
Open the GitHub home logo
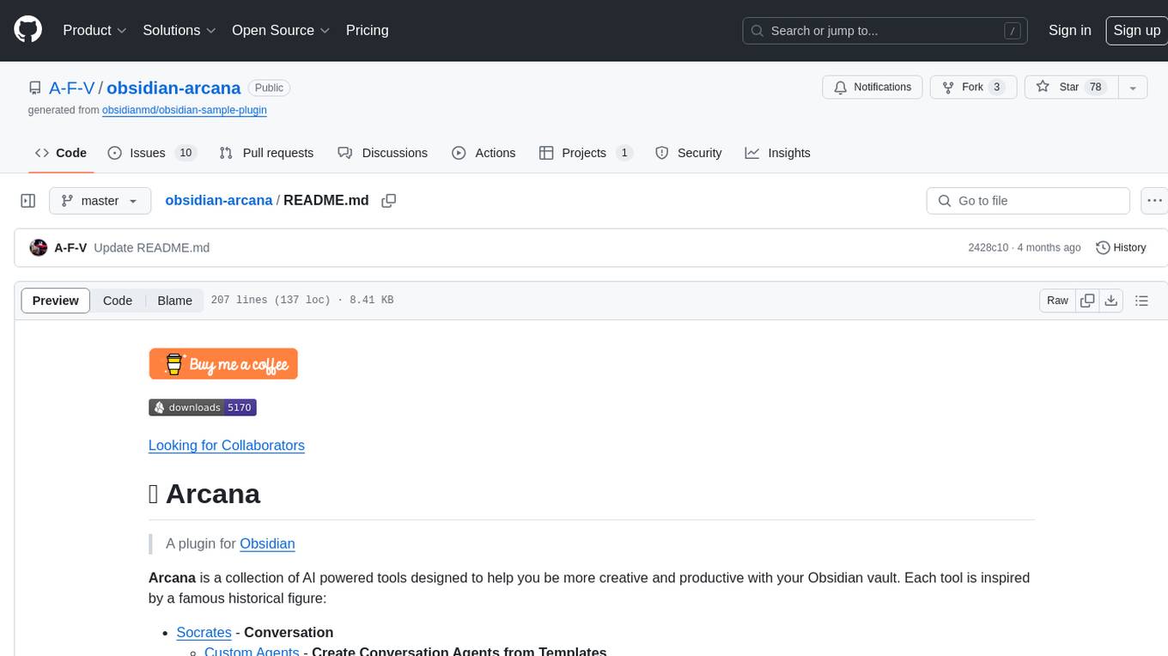point(27,30)
